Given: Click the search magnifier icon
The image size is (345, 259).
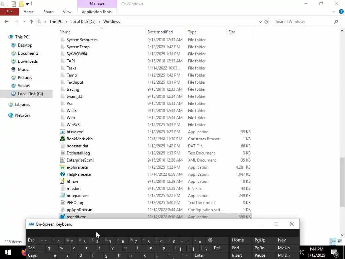Looking at the screenshot, I should [336, 22].
